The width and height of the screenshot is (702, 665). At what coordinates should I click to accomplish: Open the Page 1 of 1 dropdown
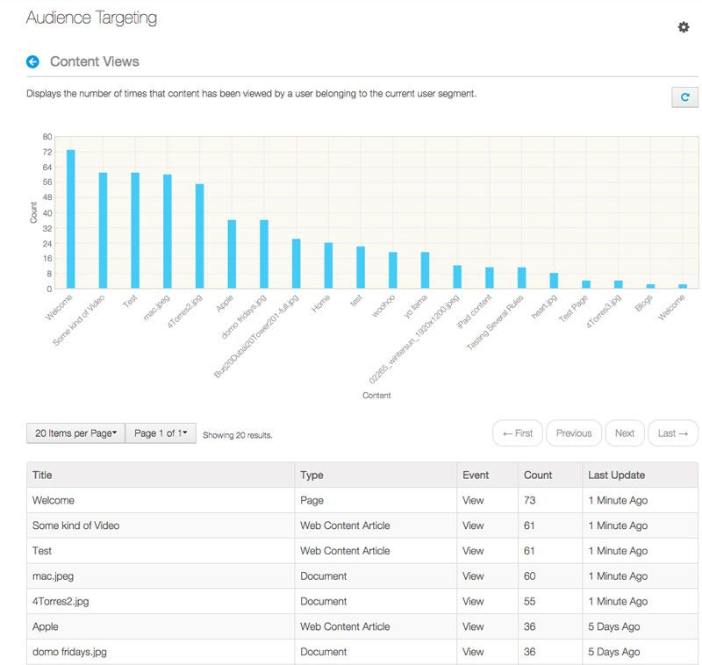point(161,433)
